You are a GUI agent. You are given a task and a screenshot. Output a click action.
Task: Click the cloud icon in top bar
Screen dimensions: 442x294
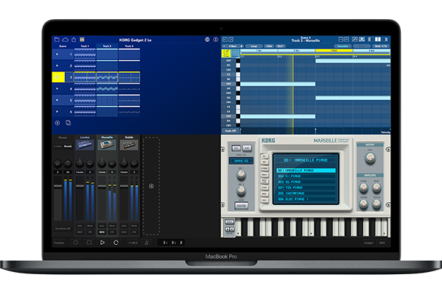click(65, 39)
